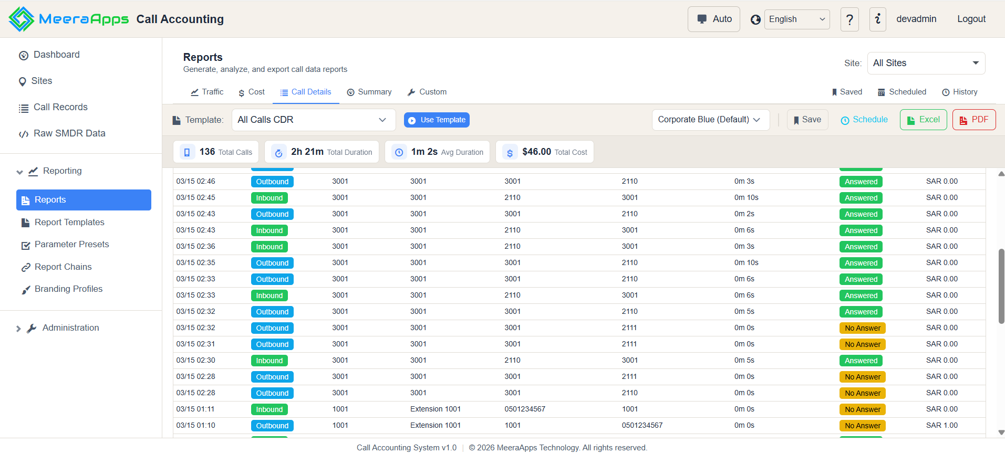Click the MeeraApps logo icon

[22, 19]
